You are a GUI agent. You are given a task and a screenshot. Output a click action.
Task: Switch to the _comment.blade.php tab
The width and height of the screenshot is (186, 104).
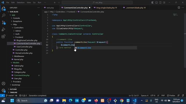click(135, 8)
